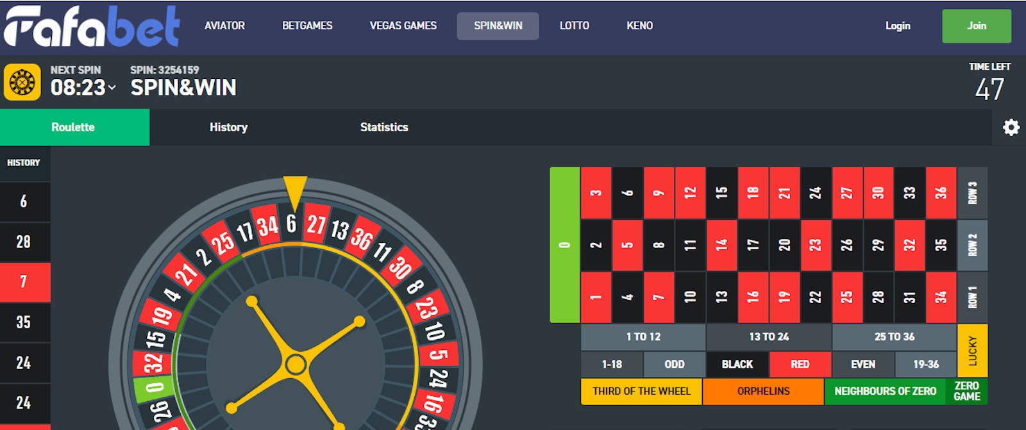
Task: Open settings gear icon
Action: pyautogui.click(x=1011, y=128)
